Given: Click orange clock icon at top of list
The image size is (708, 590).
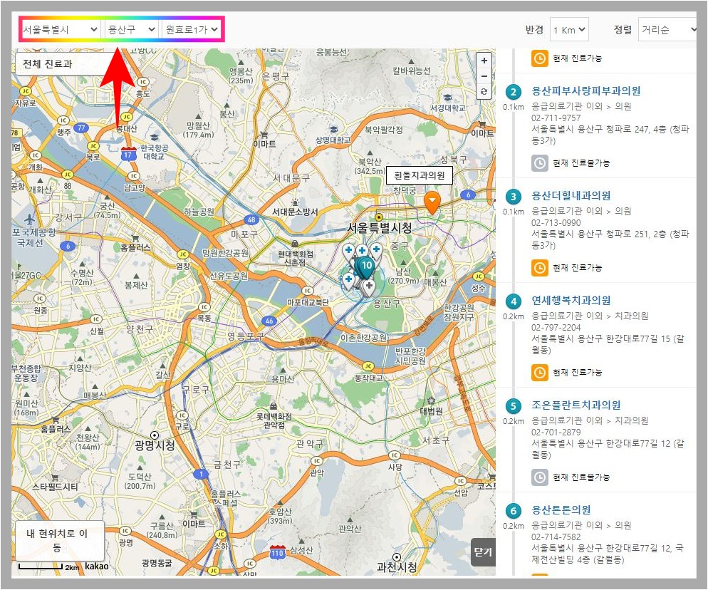Looking at the screenshot, I should point(540,58).
